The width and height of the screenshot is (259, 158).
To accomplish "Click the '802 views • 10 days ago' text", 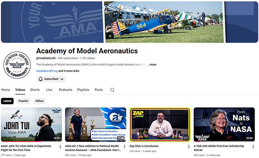I will pos(78,155).
